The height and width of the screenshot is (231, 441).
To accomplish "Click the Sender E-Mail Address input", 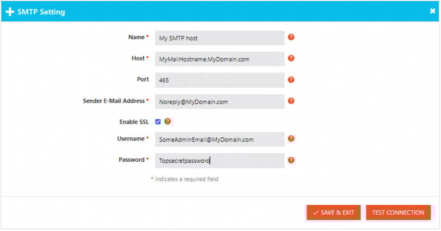I will click(x=219, y=101).
